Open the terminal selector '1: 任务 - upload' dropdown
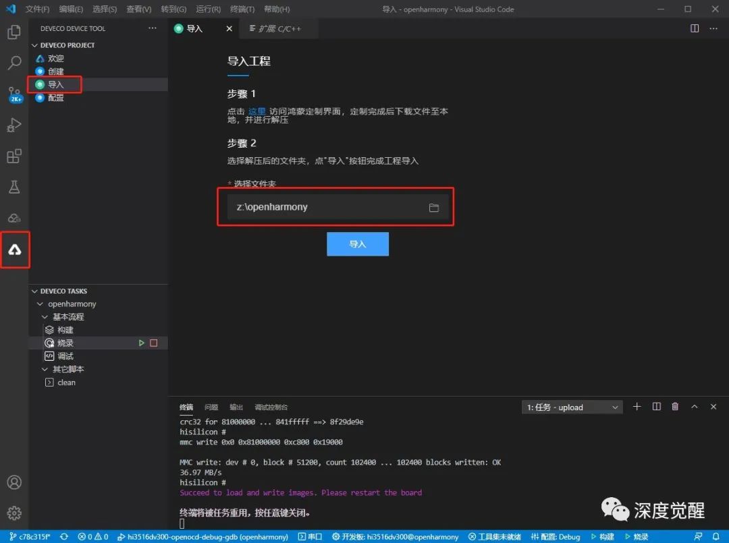Image resolution: width=729 pixels, height=543 pixels. [x=572, y=407]
